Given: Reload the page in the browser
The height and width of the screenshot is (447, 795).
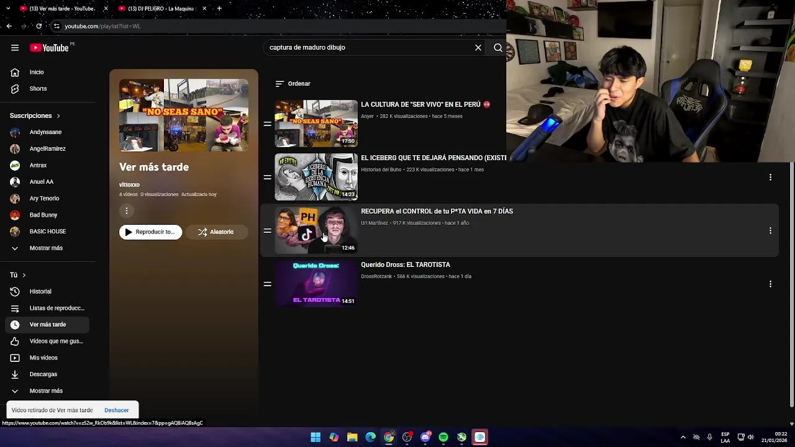Looking at the screenshot, I should click(x=39, y=26).
